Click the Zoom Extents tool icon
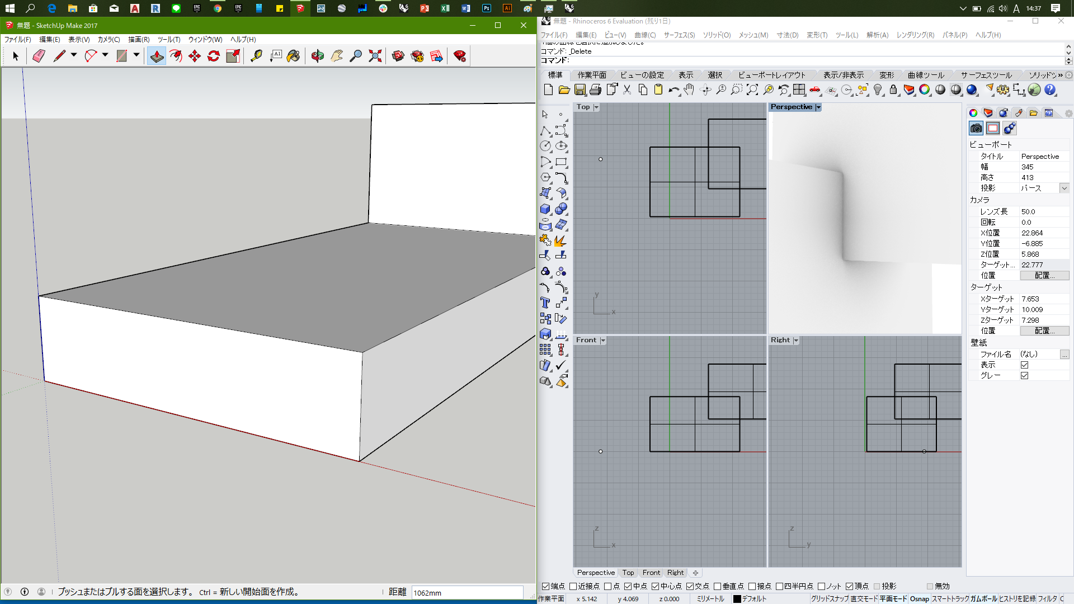The image size is (1074, 604). coord(374,55)
